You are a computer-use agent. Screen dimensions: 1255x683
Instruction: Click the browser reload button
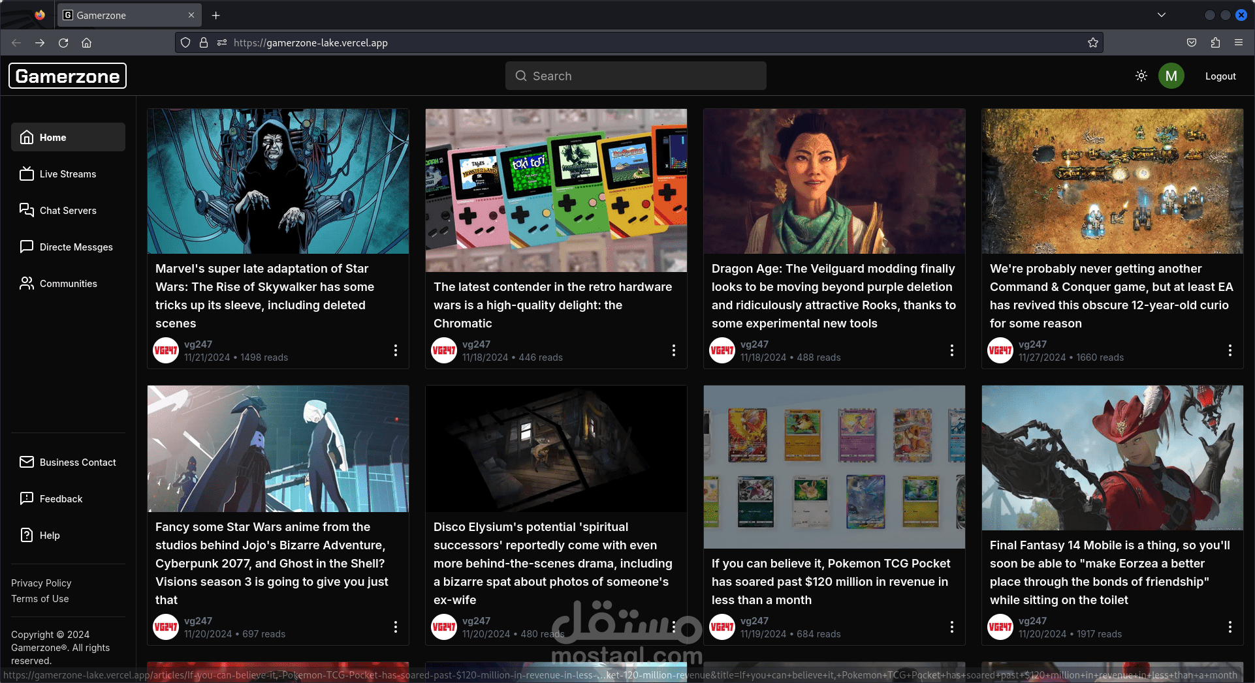coord(63,42)
